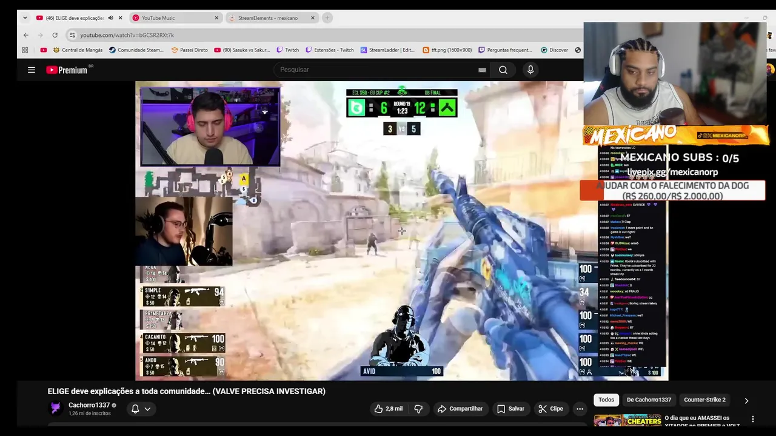The height and width of the screenshot is (436, 776).
Task: Click the magnifier search button
Action: point(503,70)
